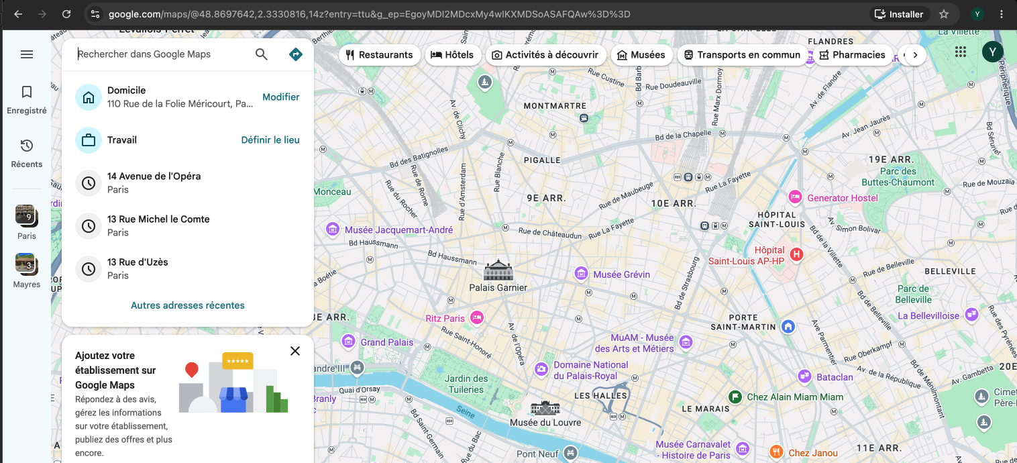
Task: Select the Grand Palais map pin
Action: tap(349, 342)
